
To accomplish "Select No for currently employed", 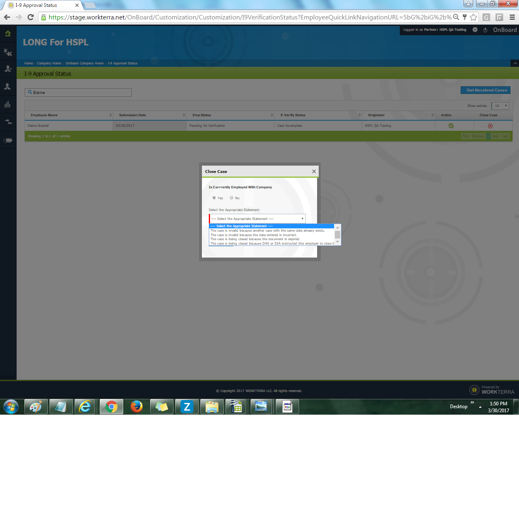I will (232, 198).
